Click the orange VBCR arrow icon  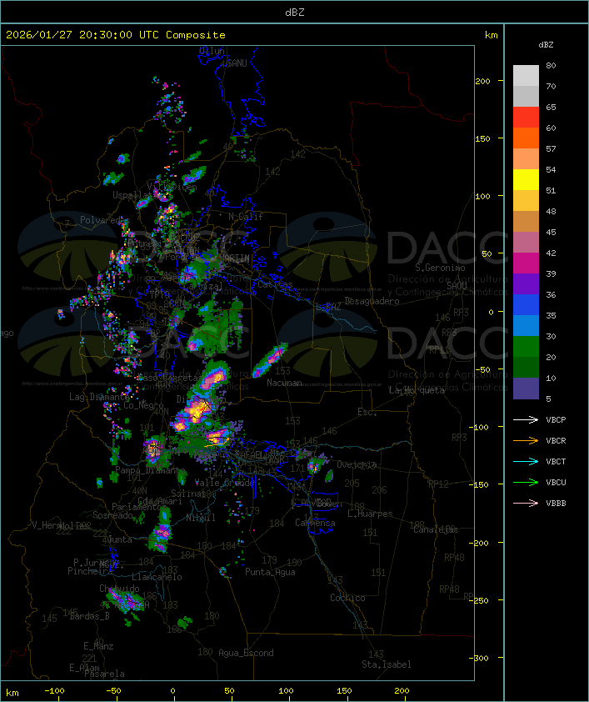tap(526, 440)
